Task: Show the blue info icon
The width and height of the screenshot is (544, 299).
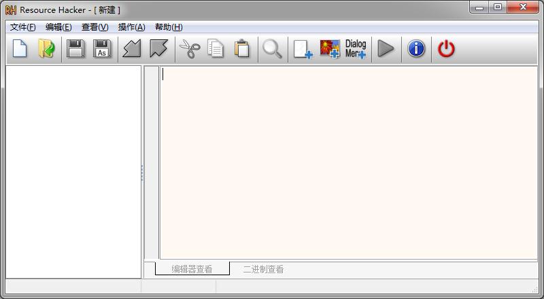Action: (x=416, y=48)
